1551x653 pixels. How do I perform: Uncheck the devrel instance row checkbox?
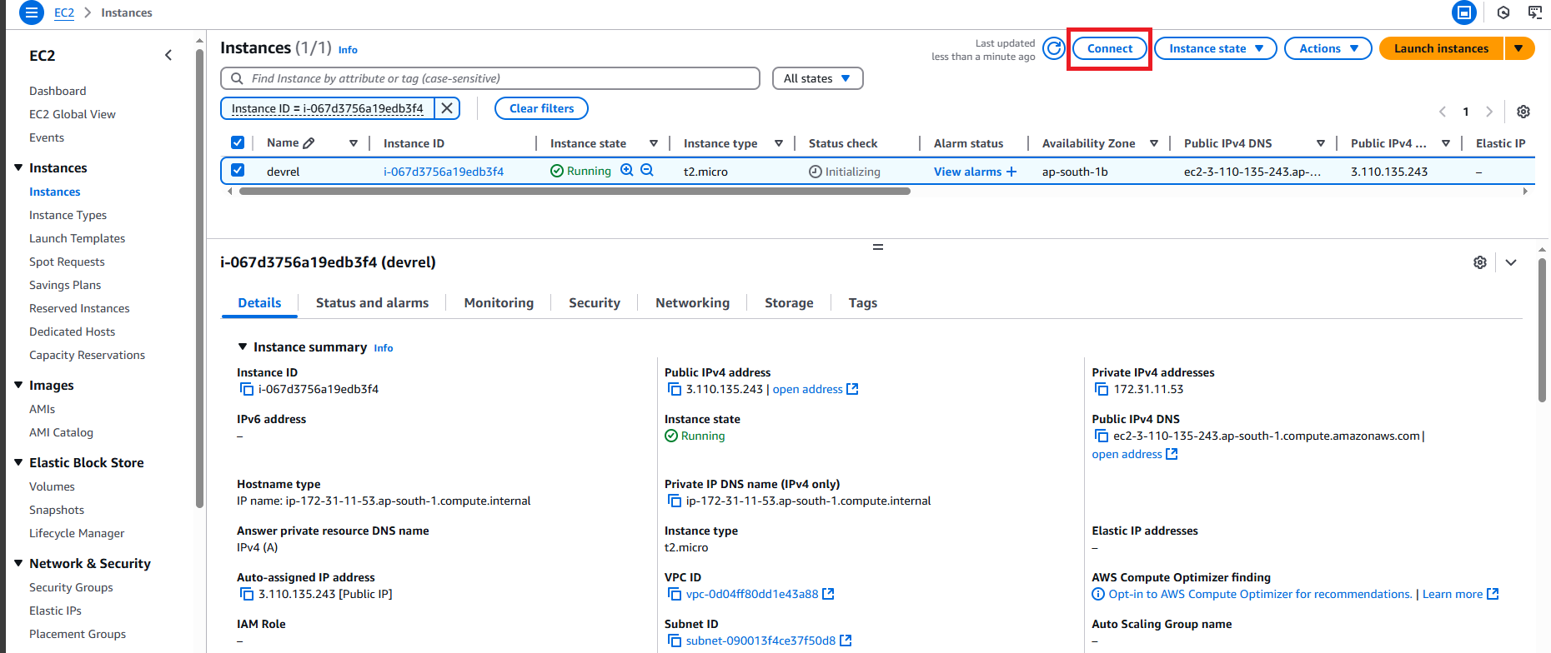pyautogui.click(x=238, y=170)
